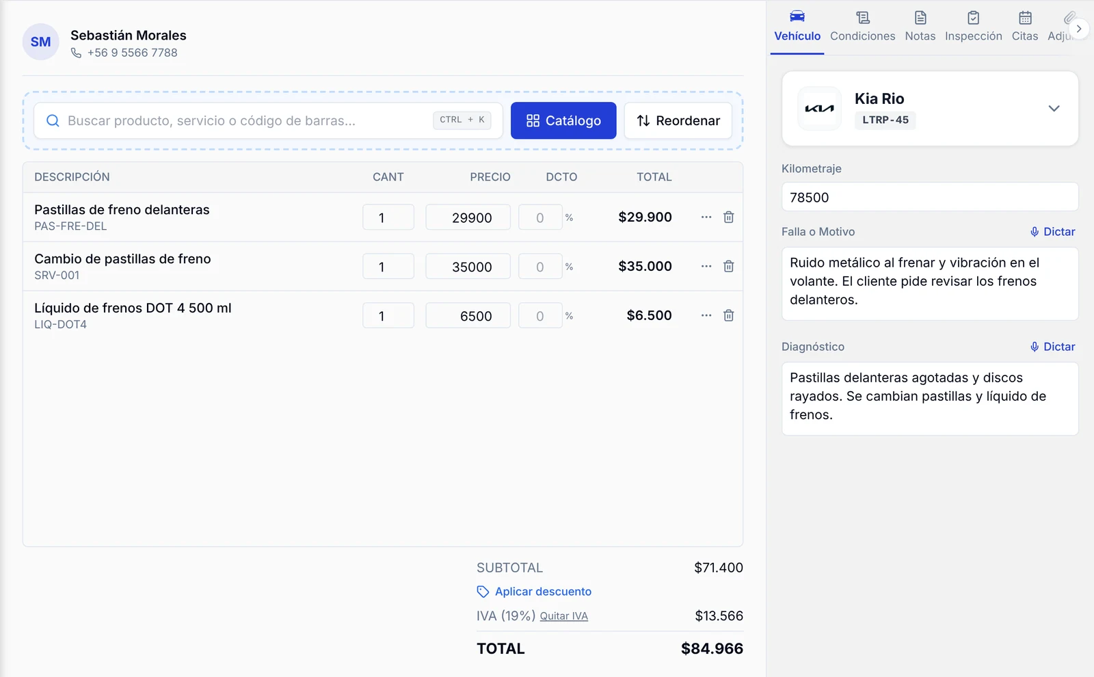Open the Notas tab

pyautogui.click(x=920, y=27)
